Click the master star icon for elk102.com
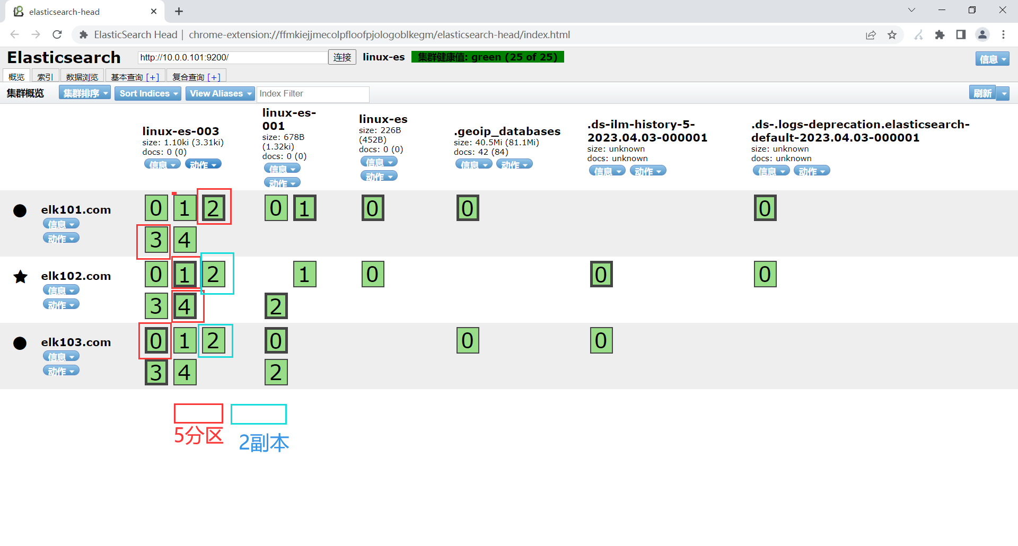This screenshot has height=546, width=1018. click(x=20, y=277)
